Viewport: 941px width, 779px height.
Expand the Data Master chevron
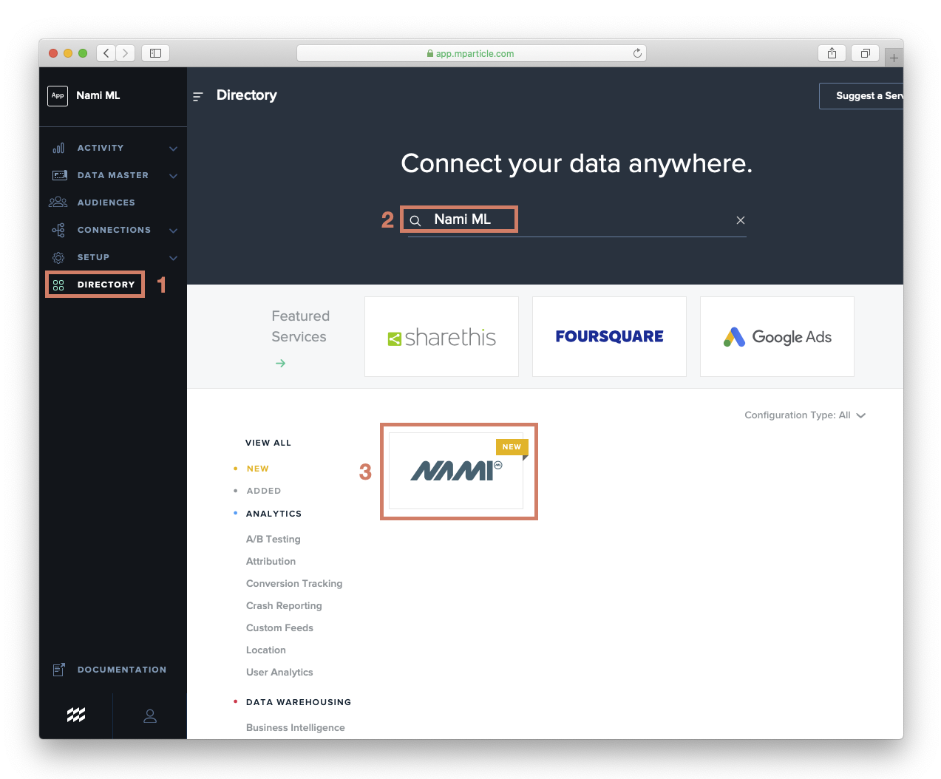click(x=173, y=176)
